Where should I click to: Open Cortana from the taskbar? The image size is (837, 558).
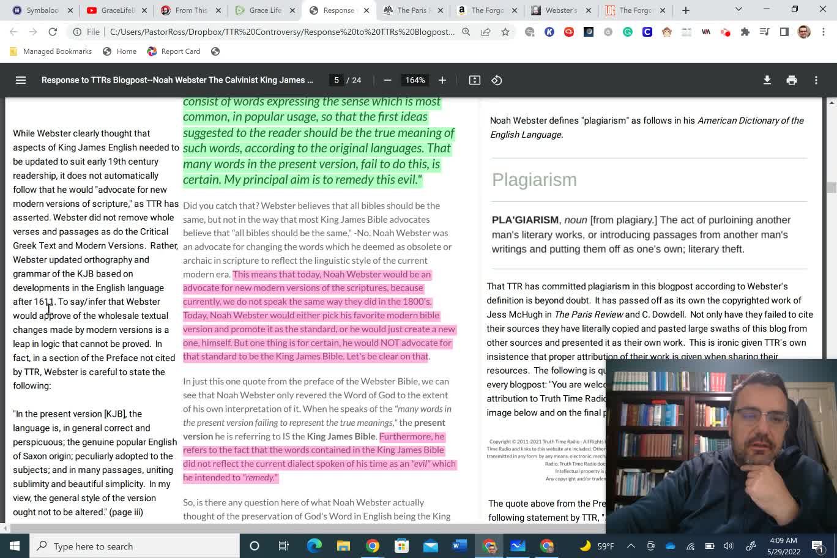pyautogui.click(x=255, y=546)
